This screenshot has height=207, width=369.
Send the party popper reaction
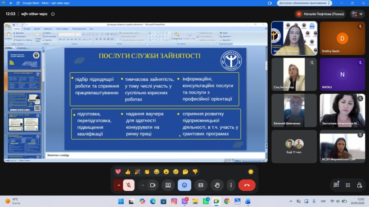[137, 172]
